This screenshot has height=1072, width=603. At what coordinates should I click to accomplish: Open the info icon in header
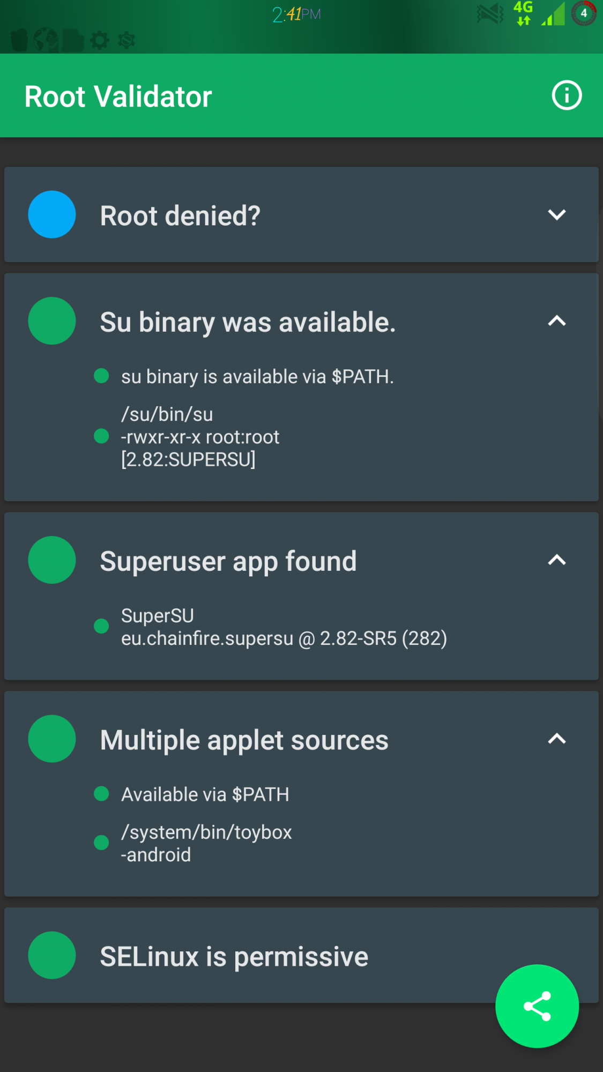[567, 95]
